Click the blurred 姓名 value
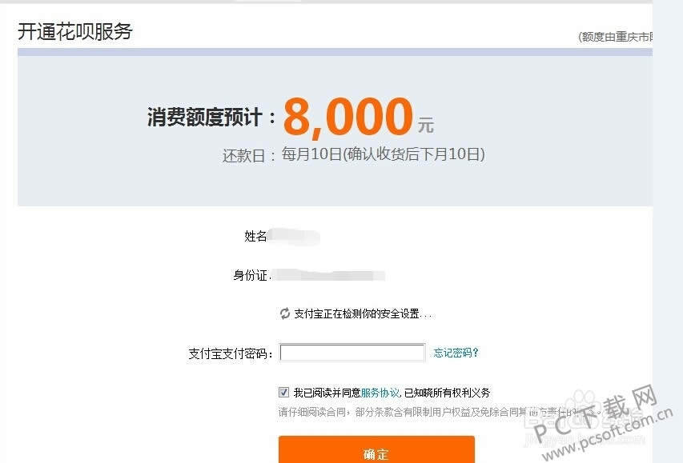683x463 pixels. (294, 237)
